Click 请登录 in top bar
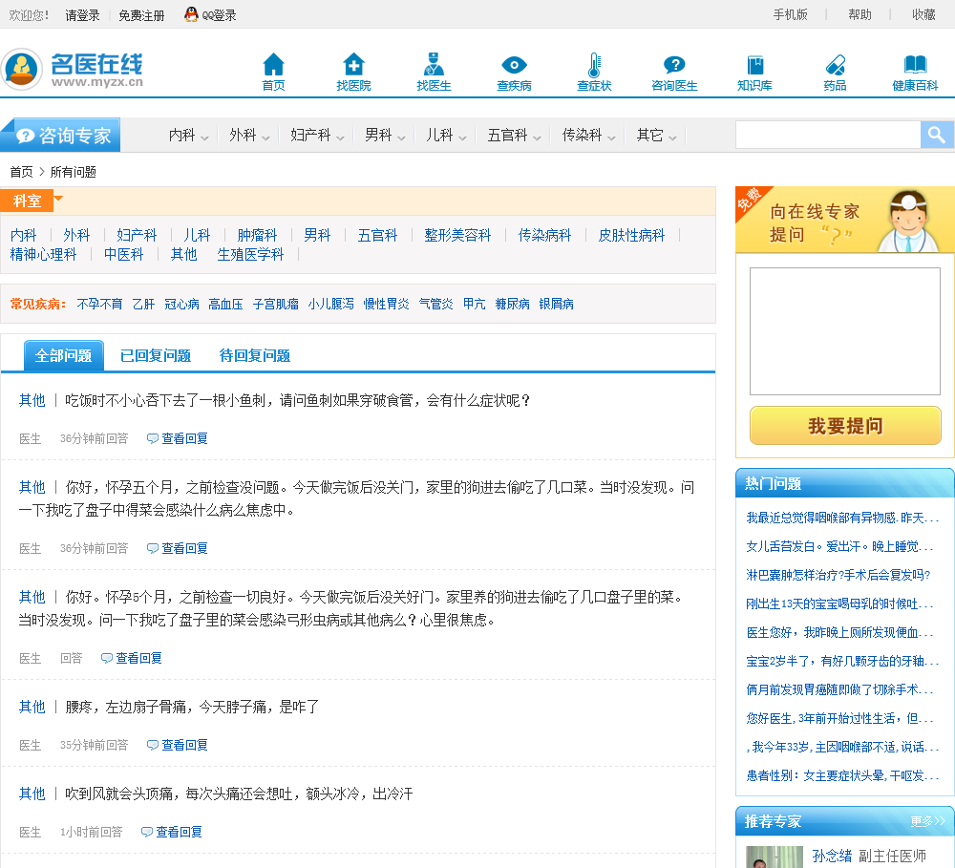Image resolution: width=955 pixels, height=868 pixels. [82, 15]
